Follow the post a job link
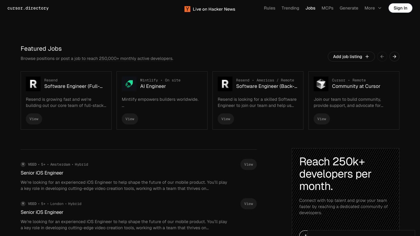Viewport: 420px width, 236px height. coord(117,58)
